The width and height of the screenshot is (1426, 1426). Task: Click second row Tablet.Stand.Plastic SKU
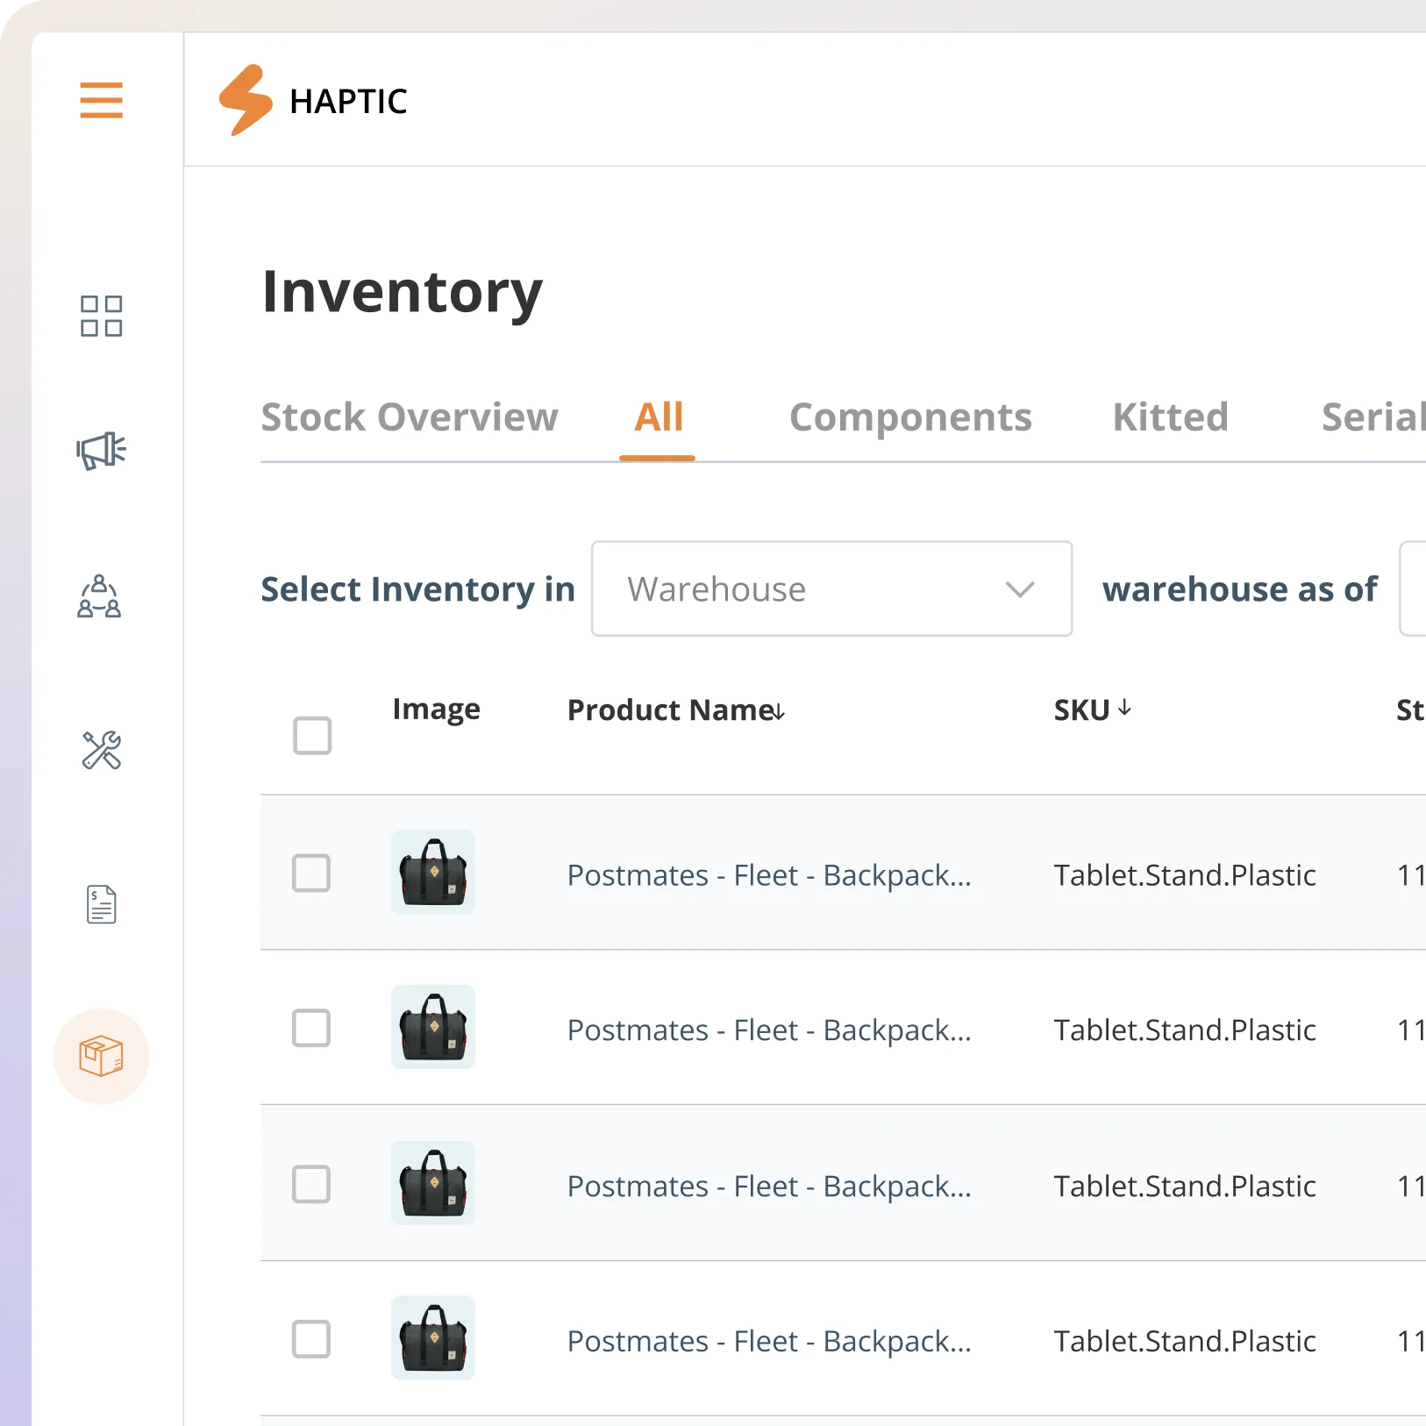click(1185, 1030)
